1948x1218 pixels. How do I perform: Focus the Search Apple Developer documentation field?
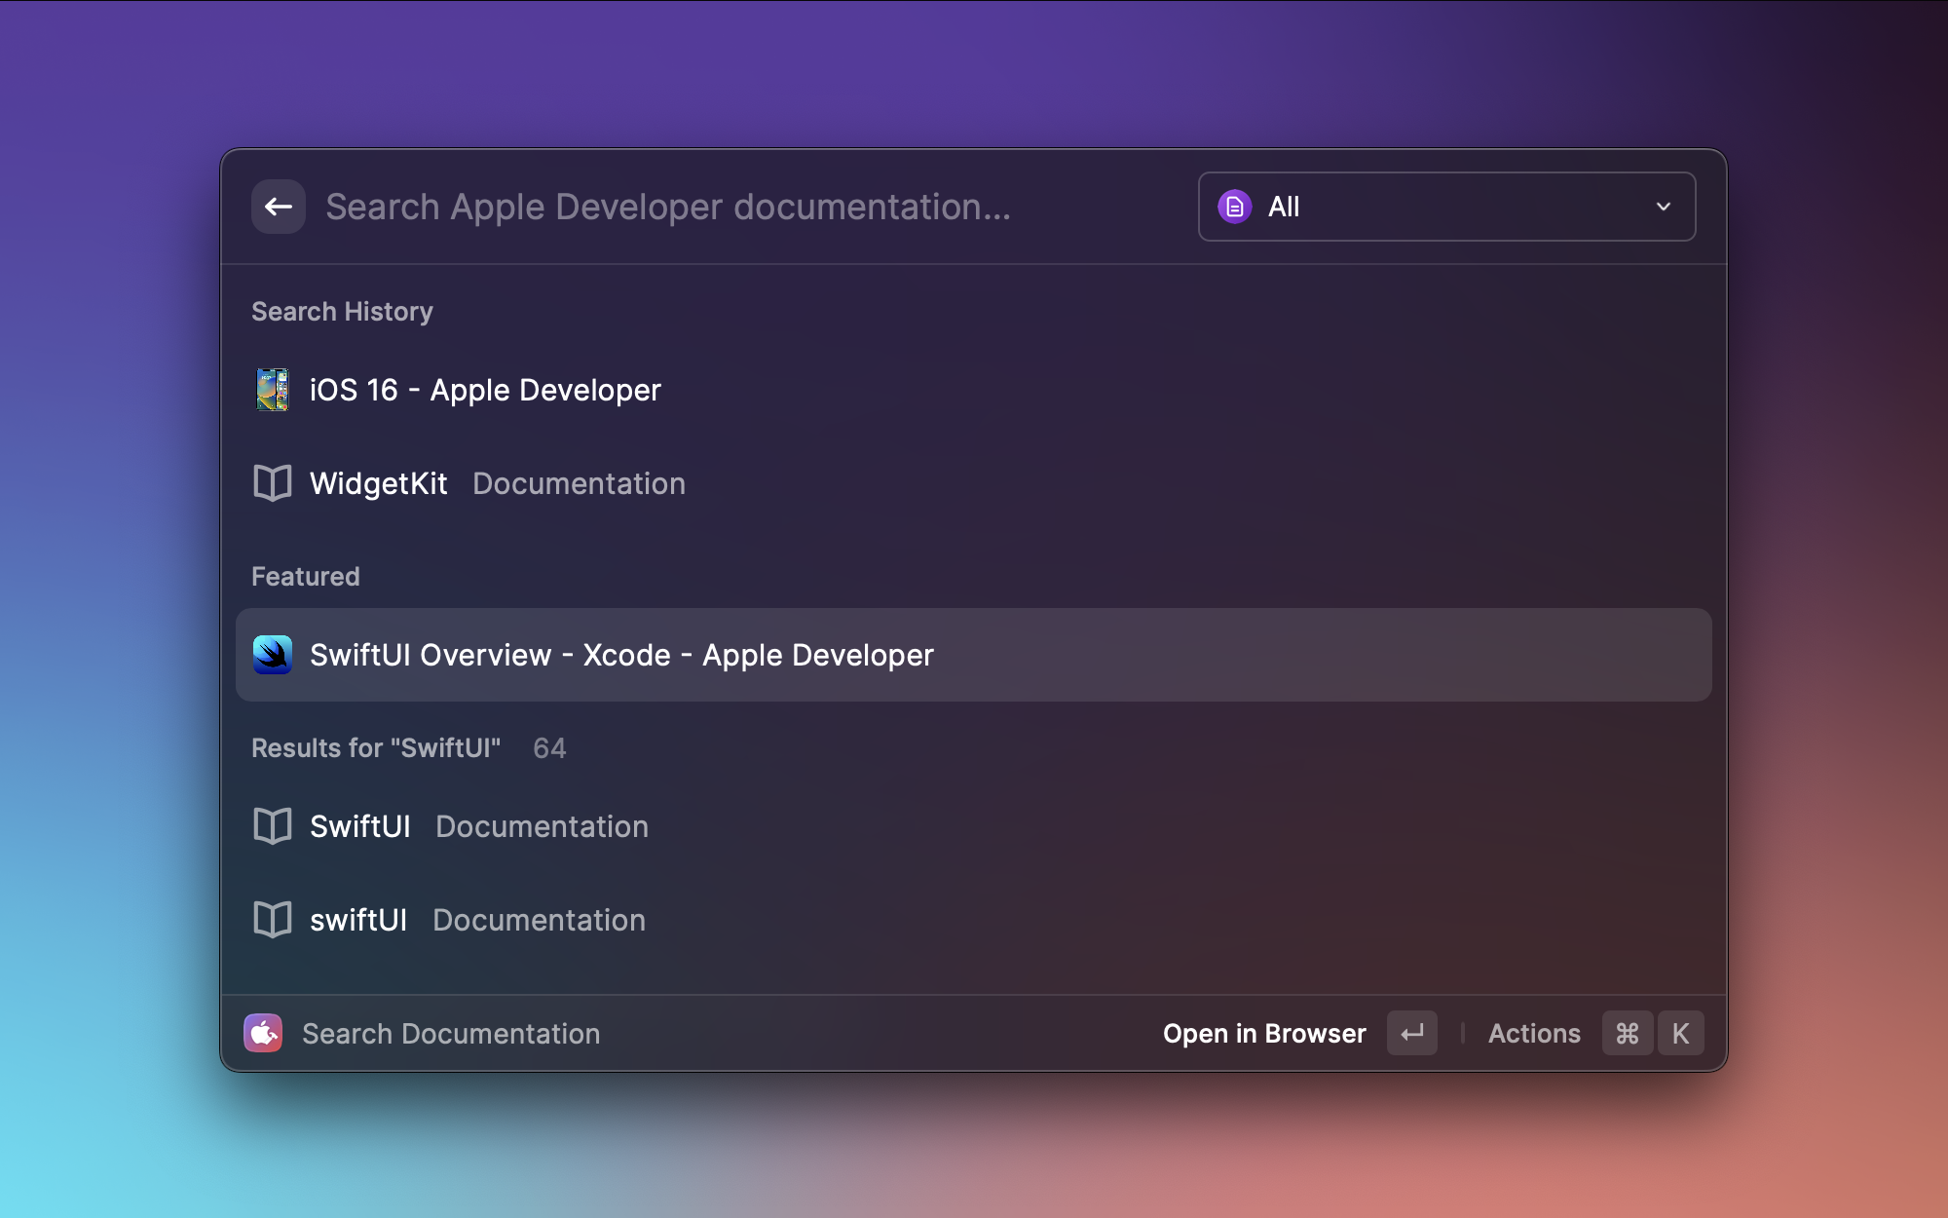[x=740, y=207]
